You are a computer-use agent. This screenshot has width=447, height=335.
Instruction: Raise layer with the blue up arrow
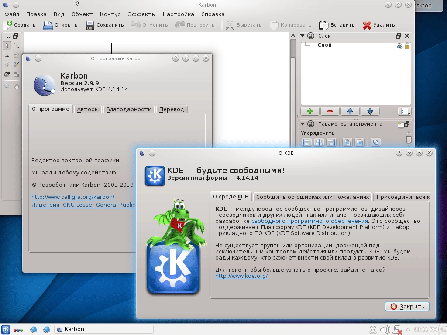pos(350,111)
